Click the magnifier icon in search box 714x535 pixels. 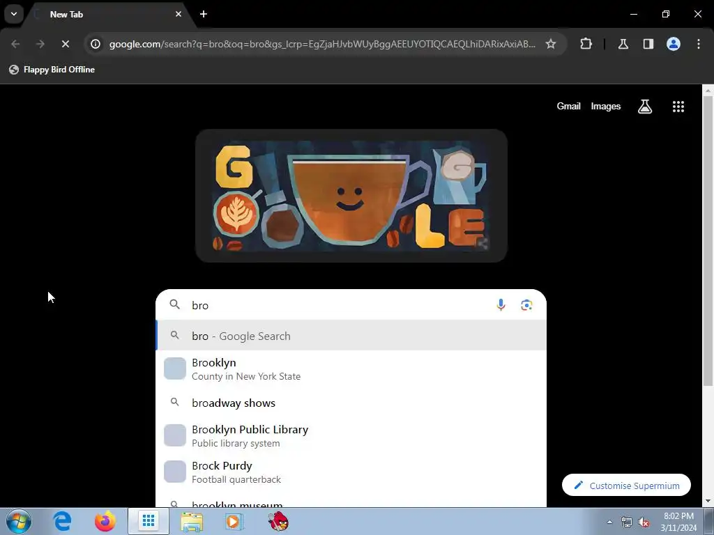175,304
